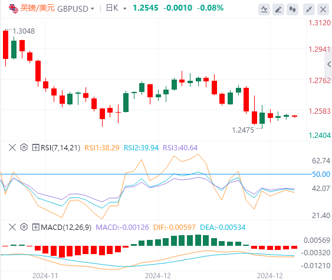This screenshot has height=280, width=332.
Task: Click the 1.2475 low price marker
Action: pos(243,130)
